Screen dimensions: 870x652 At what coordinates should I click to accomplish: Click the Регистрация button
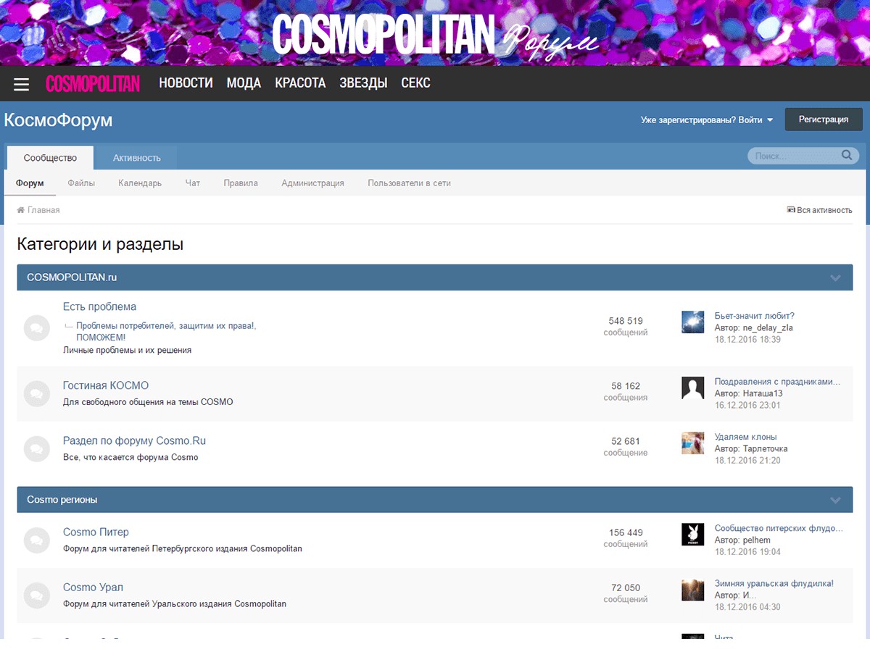[x=824, y=120]
